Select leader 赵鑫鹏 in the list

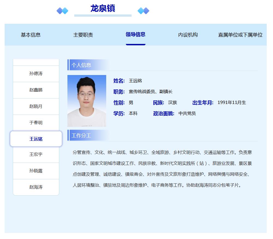[x=36, y=90]
